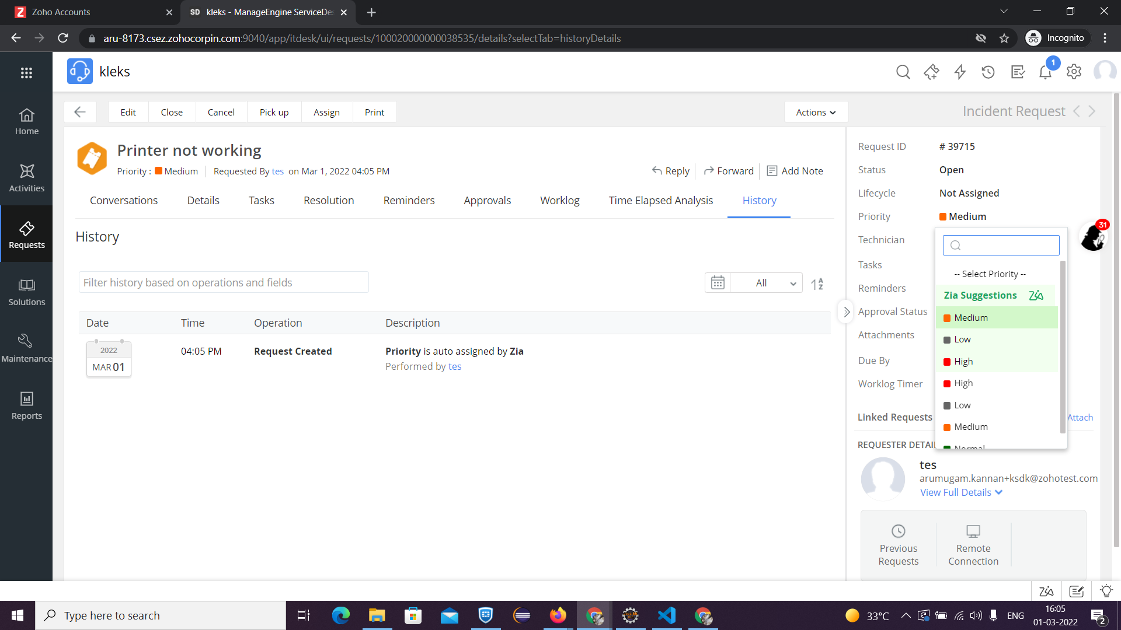Click the Assign request button
Screen dimensions: 1121x630
point(326,113)
